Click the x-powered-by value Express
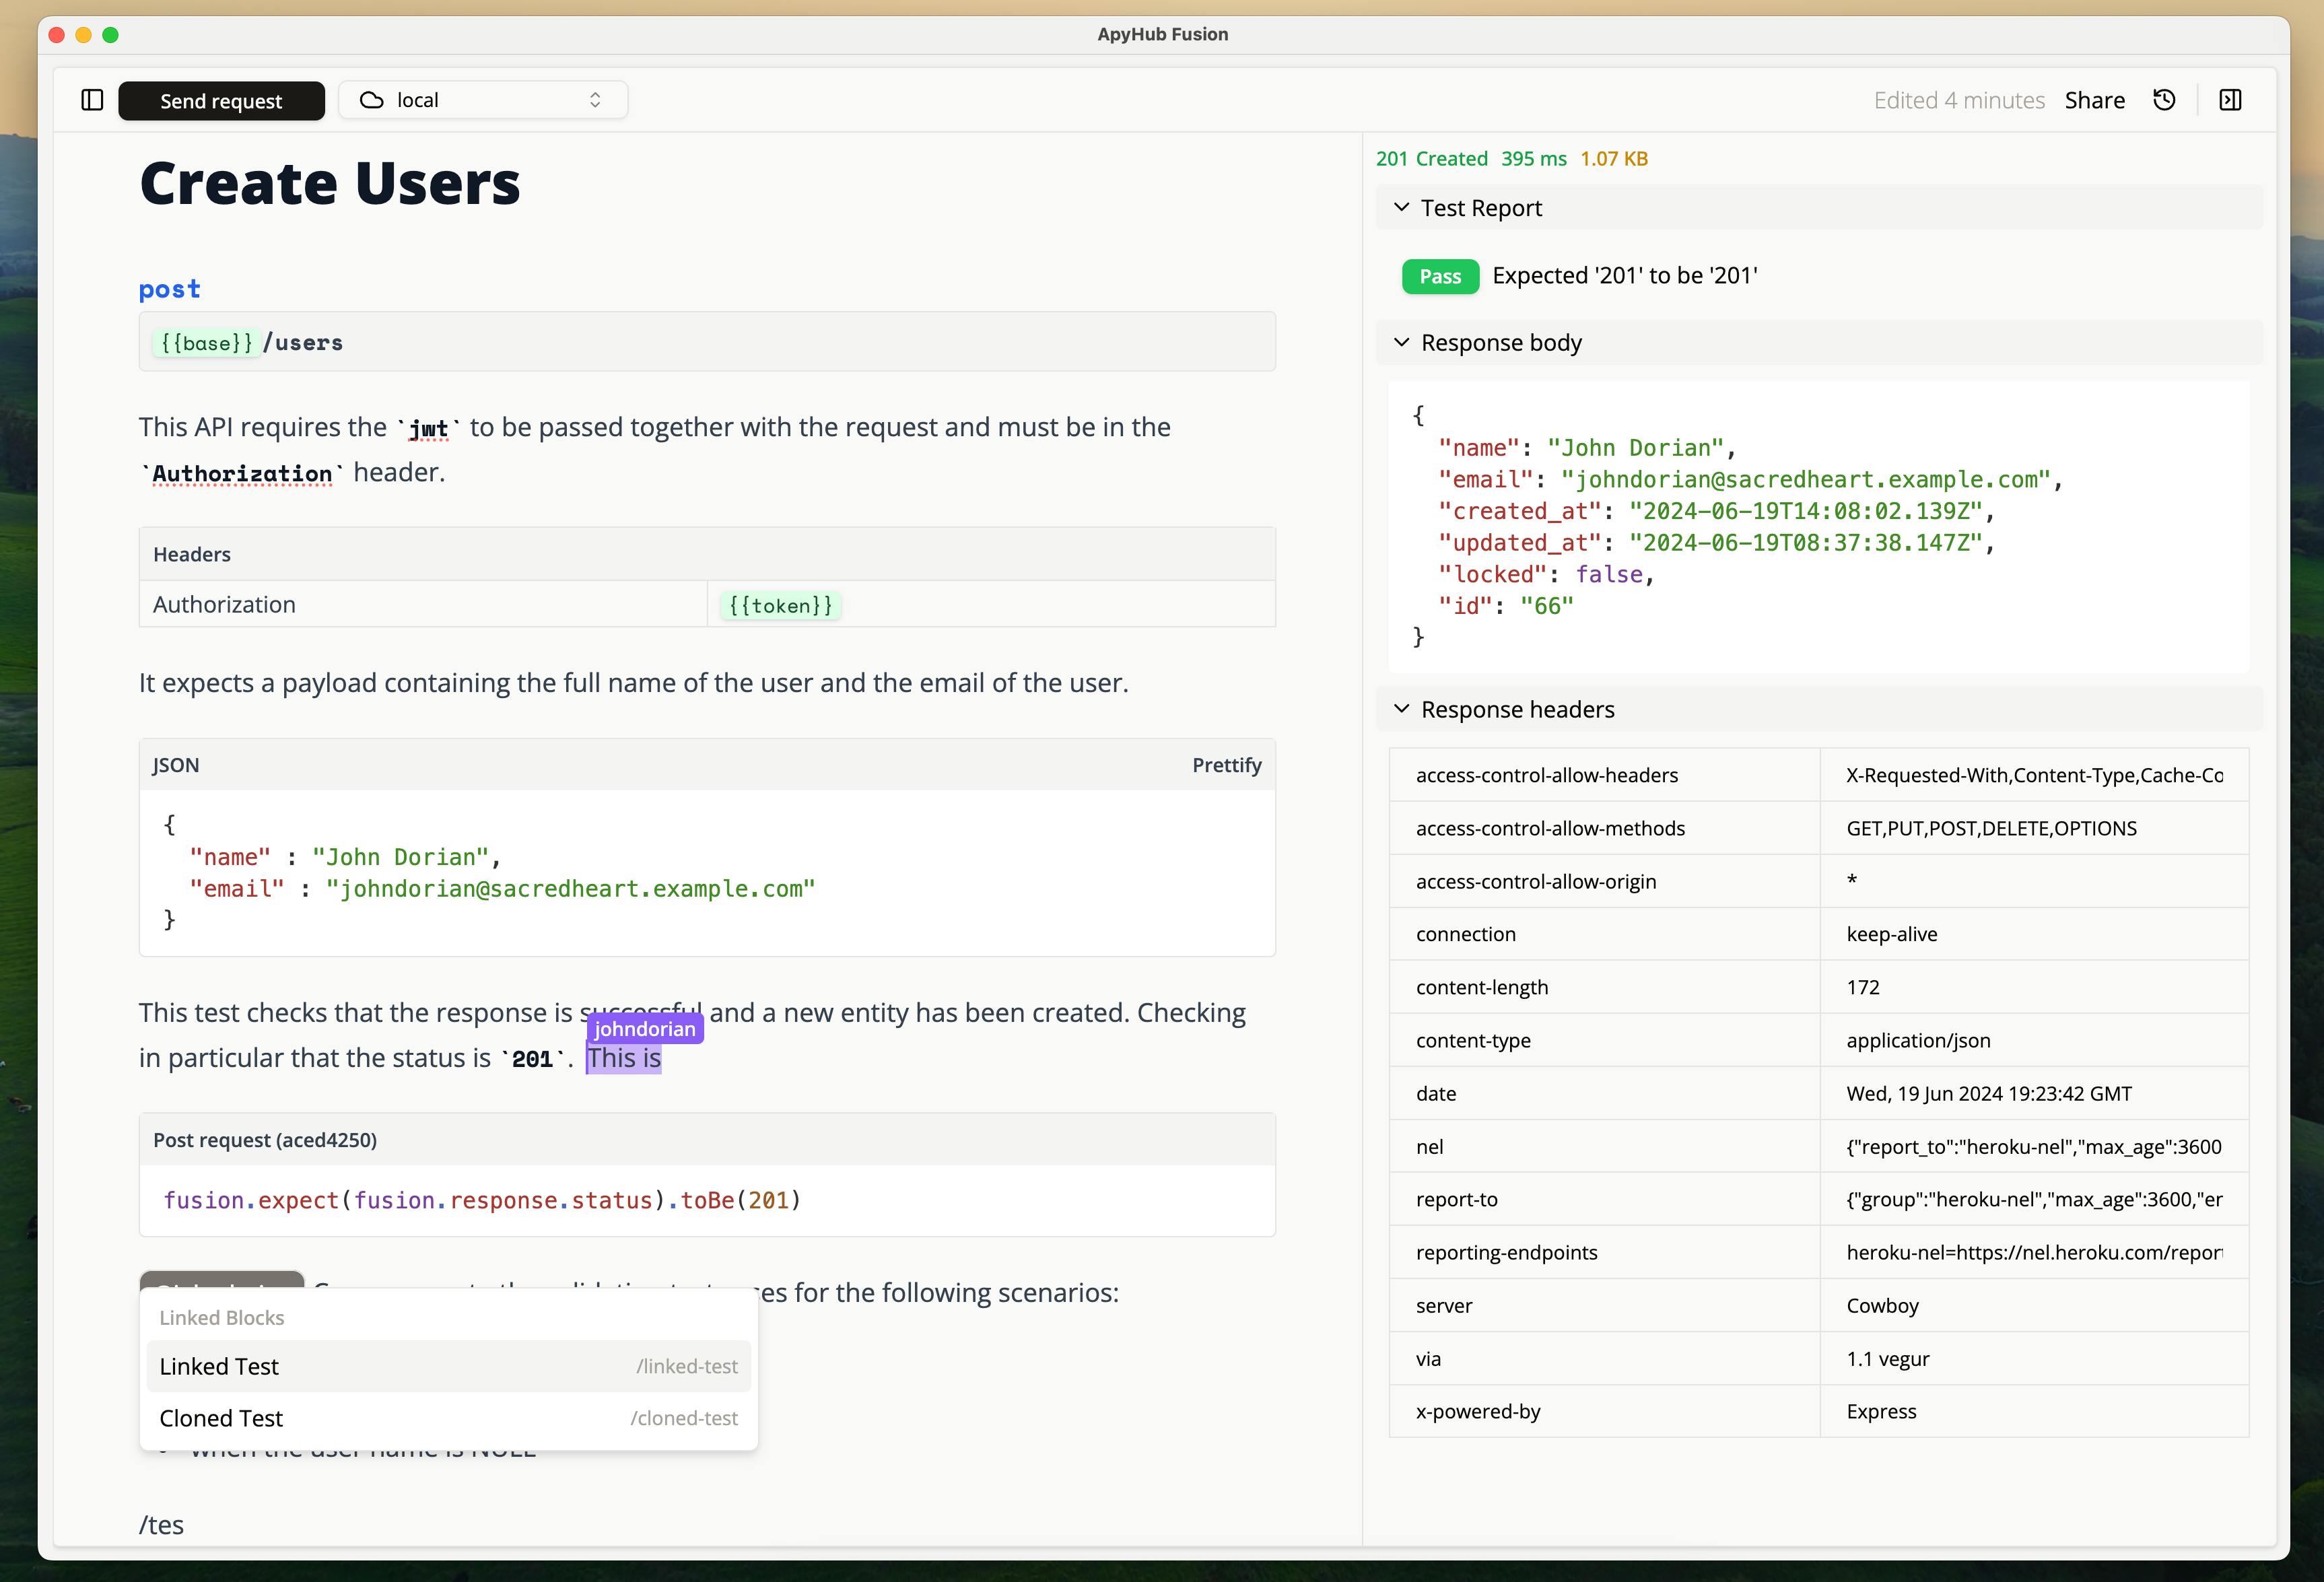 point(1881,1411)
